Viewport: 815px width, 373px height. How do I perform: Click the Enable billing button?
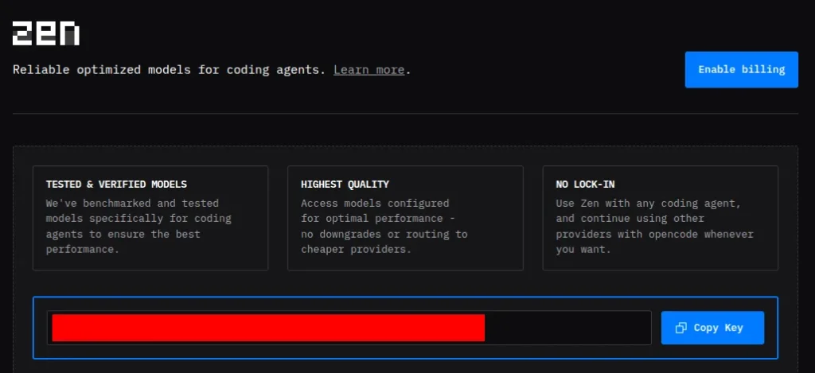pyautogui.click(x=741, y=70)
